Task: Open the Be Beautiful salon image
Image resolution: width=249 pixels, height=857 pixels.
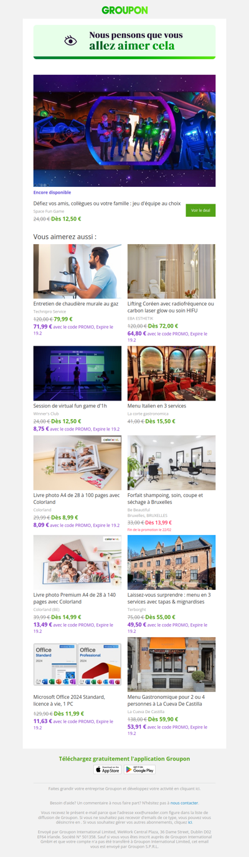Action: click(171, 463)
